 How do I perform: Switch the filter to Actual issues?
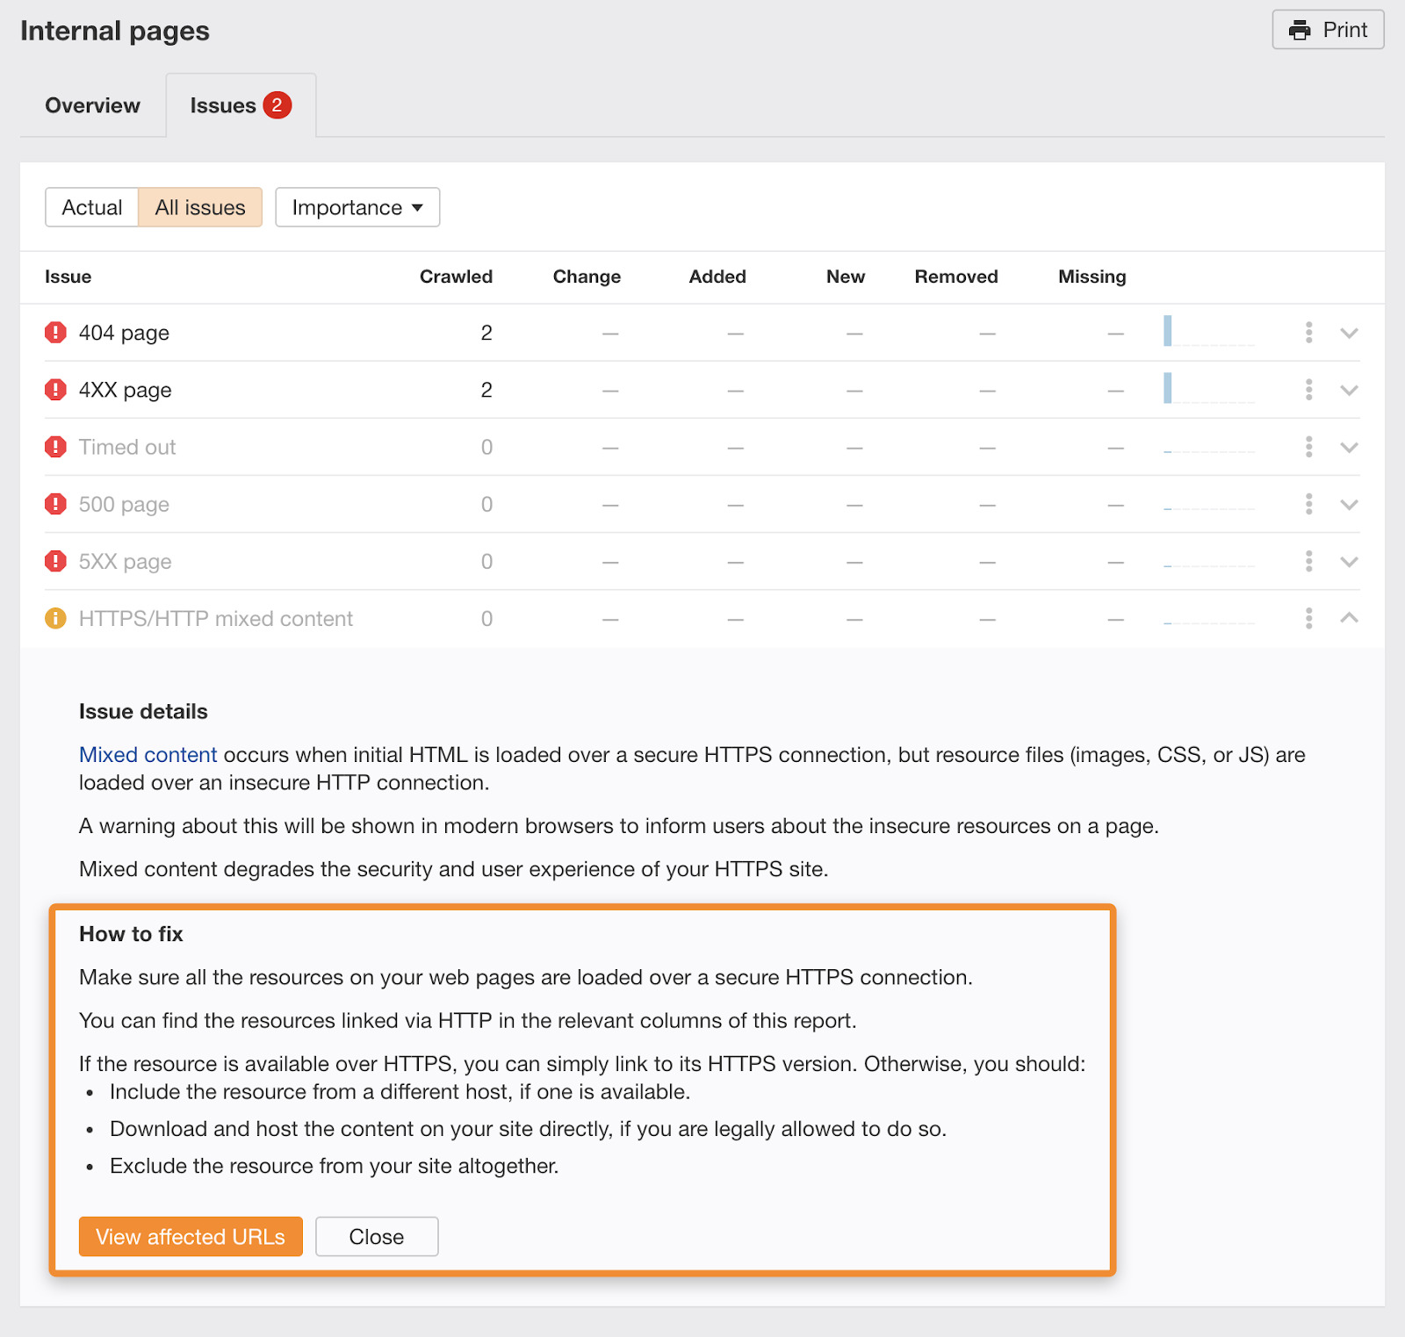tap(91, 207)
